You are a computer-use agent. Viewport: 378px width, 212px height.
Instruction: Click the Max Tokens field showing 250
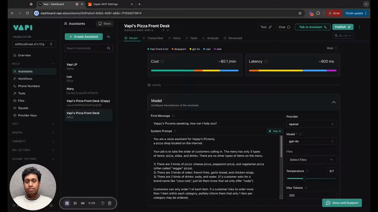311,195
